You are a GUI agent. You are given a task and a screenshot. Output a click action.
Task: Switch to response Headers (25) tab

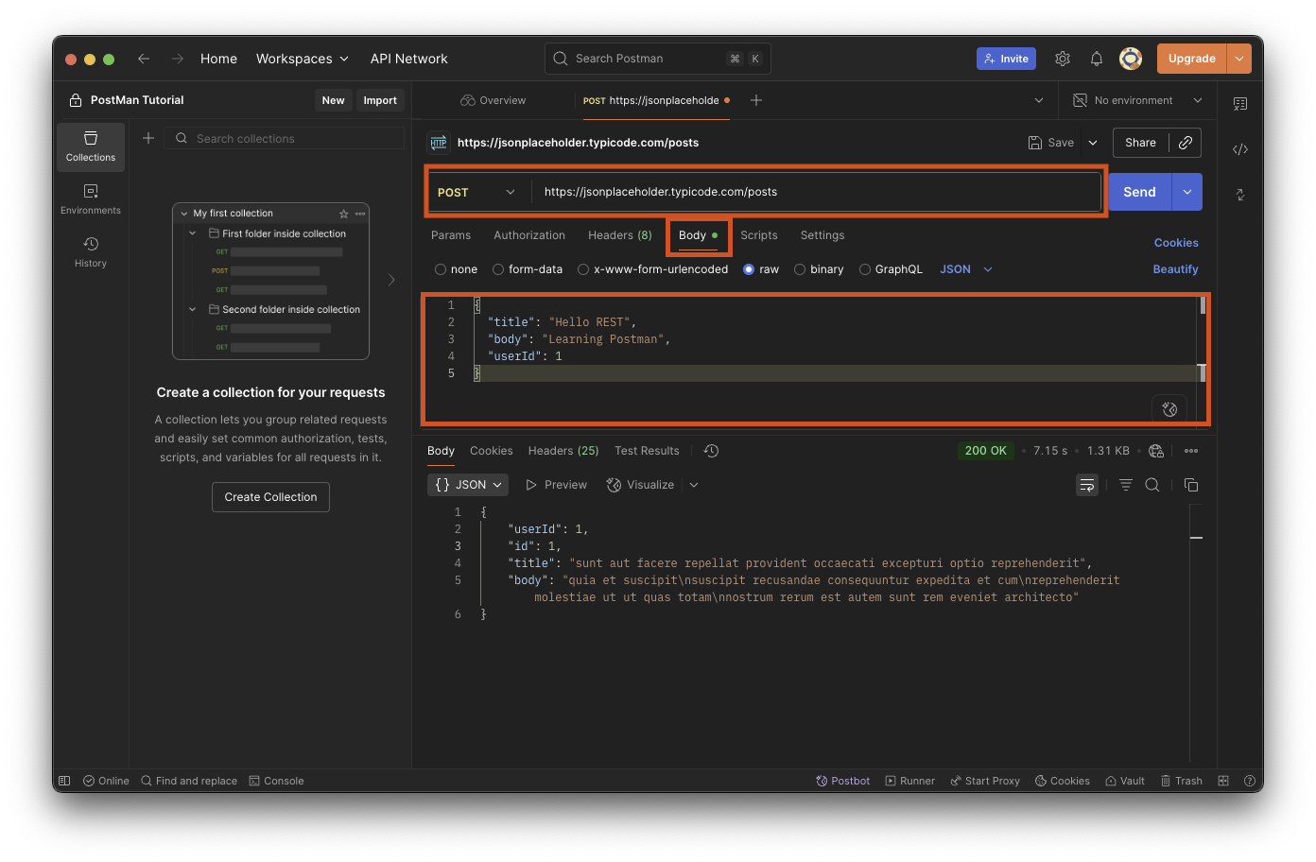(x=563, y=451)
